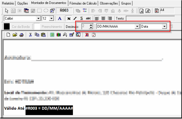Viewport: 182px width, 119px height.
Task: Click the open folder icon
Action: (x=15, y=35)
